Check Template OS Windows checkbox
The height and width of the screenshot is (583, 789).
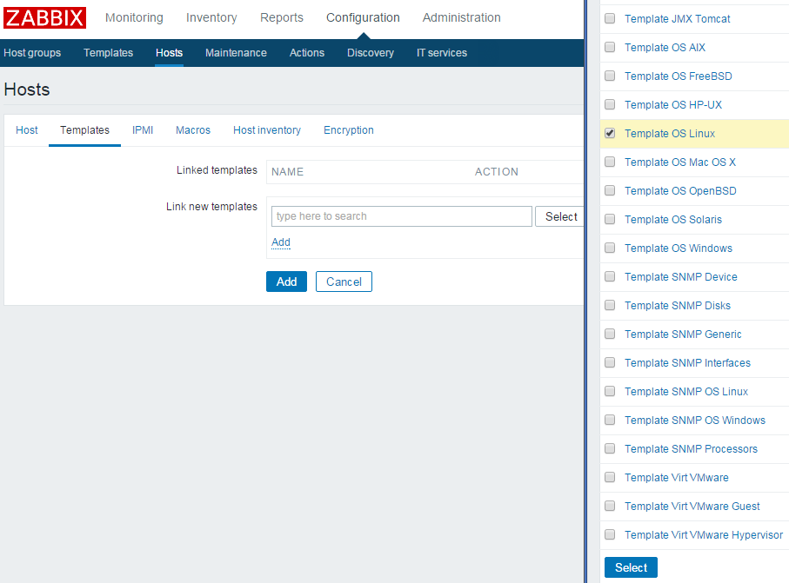click(610, 248)
